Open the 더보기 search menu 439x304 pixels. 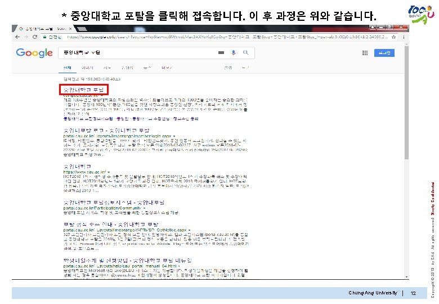pyautogui.click(x=167, y=68)
